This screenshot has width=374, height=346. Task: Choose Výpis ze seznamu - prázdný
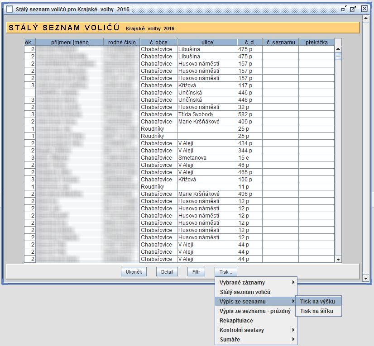tap(256, 311)
